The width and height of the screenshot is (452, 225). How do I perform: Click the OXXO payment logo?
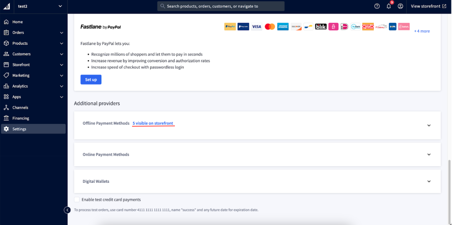[x=368, y=27]
